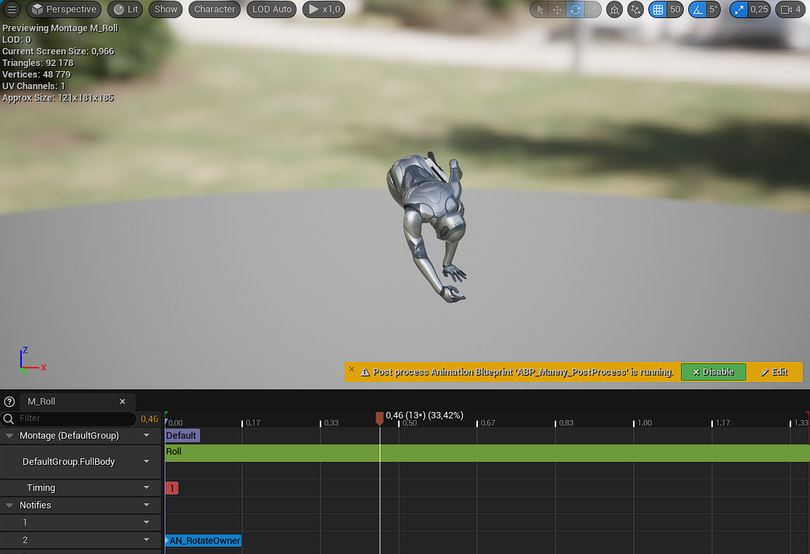This screenshot has height=554, width=810.
Task: Open the DefaultGroup.FullBody slot dropdown
Action: 146,462
